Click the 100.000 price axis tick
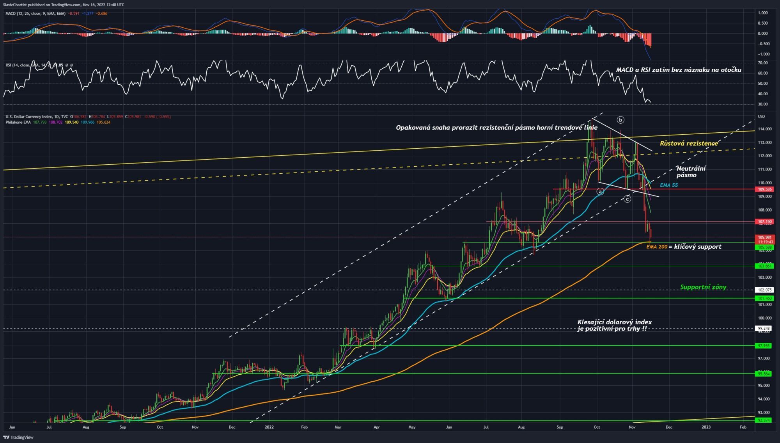780x443 pixels. tap(765, 318)
